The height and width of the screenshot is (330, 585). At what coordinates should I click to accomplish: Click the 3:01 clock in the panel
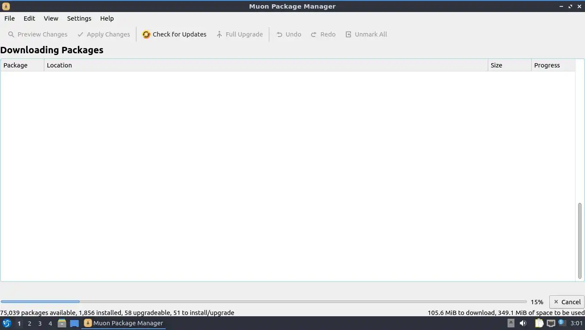[x=576, y=323]
